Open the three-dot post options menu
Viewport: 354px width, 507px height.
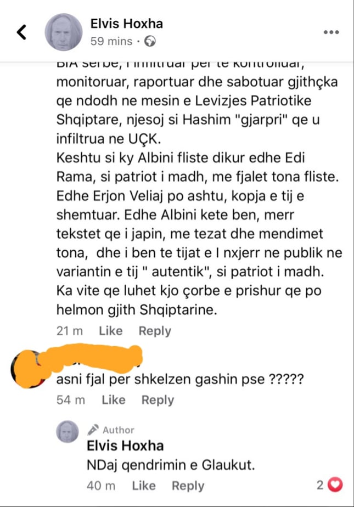[x=331, y=32]
